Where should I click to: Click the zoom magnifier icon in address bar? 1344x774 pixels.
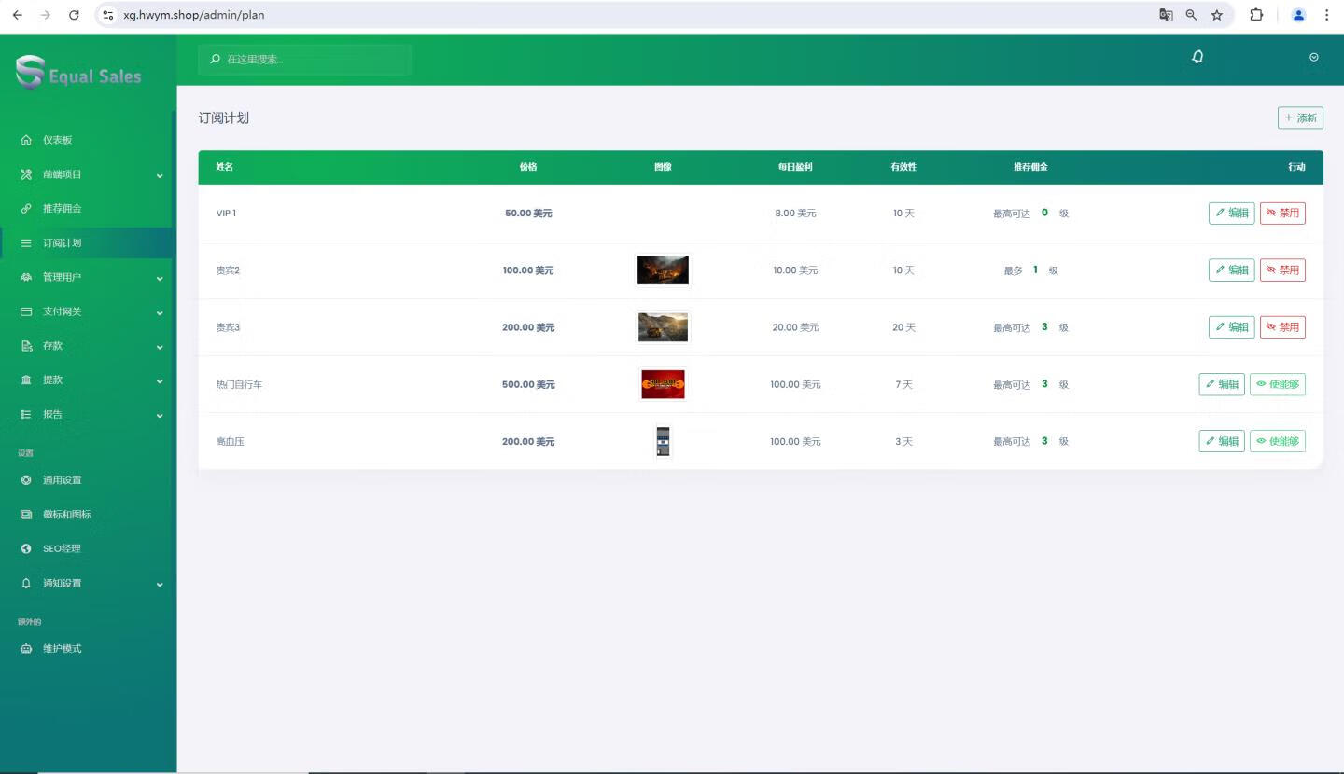pos(1191,15)
